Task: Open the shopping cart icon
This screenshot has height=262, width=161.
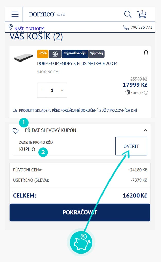Action: pyautogui.click(x=142, y=14)
